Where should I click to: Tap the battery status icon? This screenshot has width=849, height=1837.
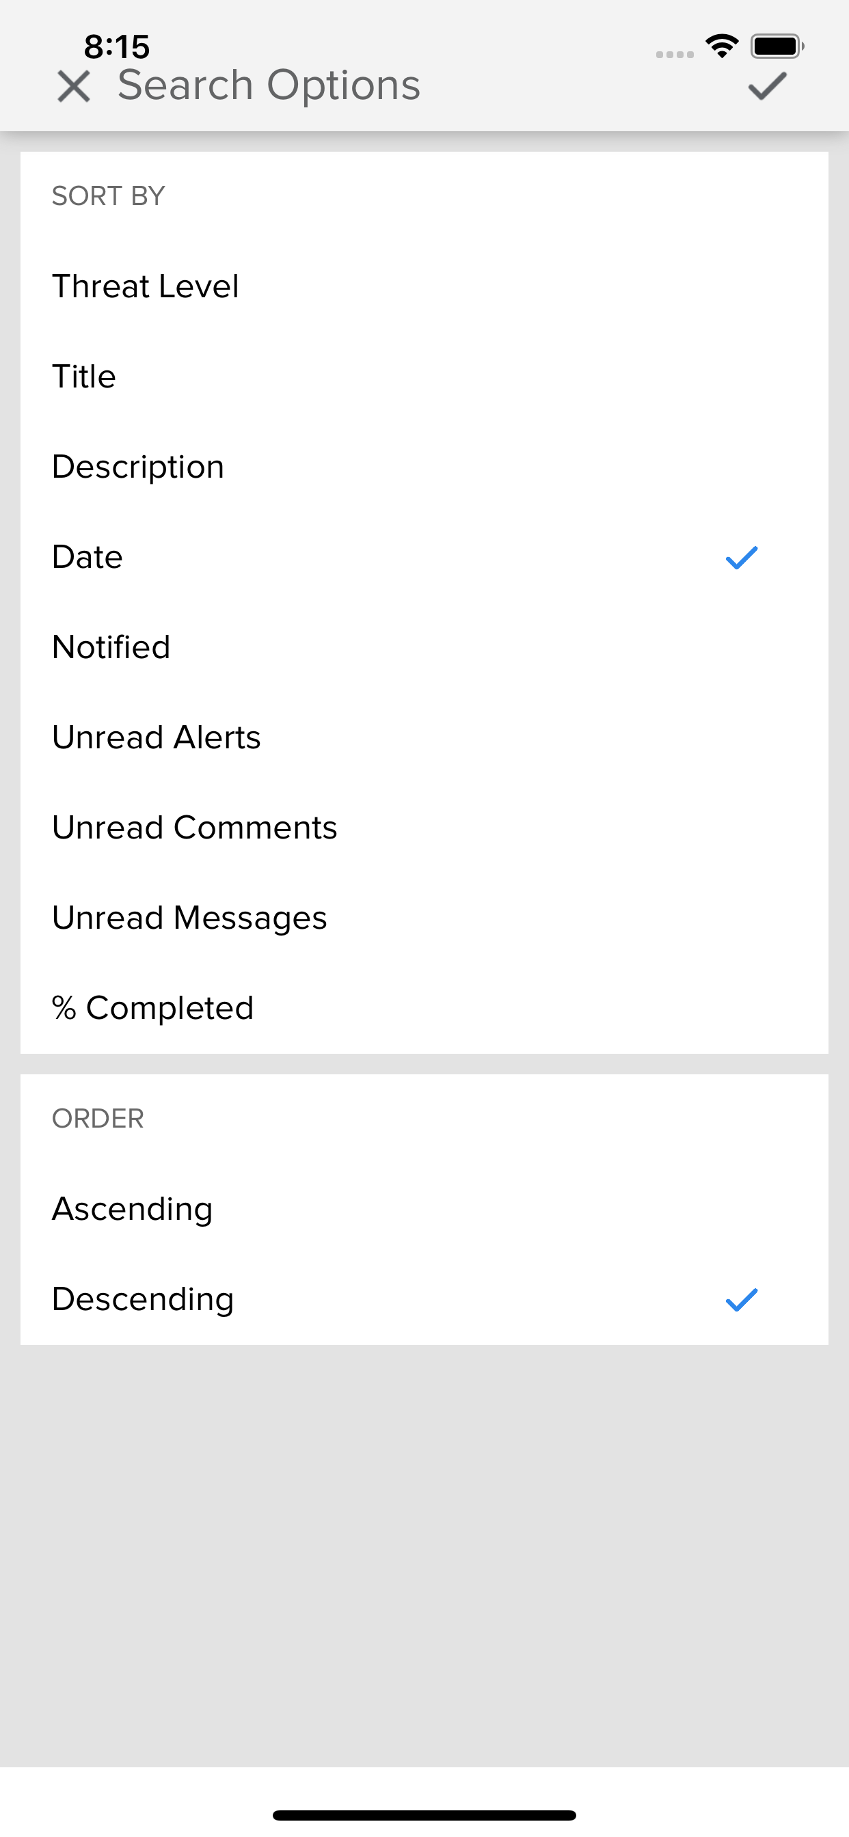pyautogui.click(x=777, y=46)
